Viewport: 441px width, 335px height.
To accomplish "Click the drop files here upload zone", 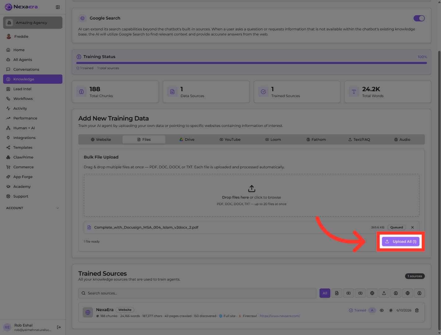I will click(252, 195).
